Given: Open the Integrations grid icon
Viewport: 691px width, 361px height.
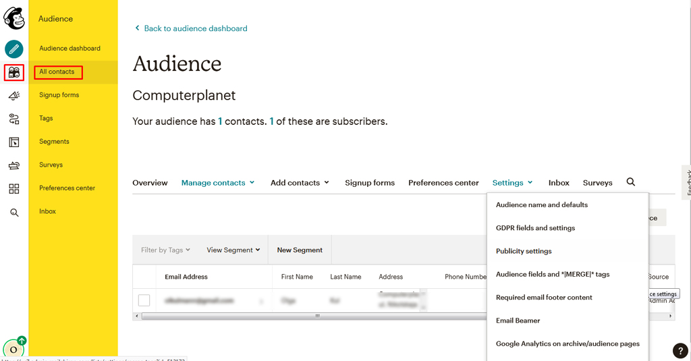Looking at the screenshot, I should tap(14, 189).
